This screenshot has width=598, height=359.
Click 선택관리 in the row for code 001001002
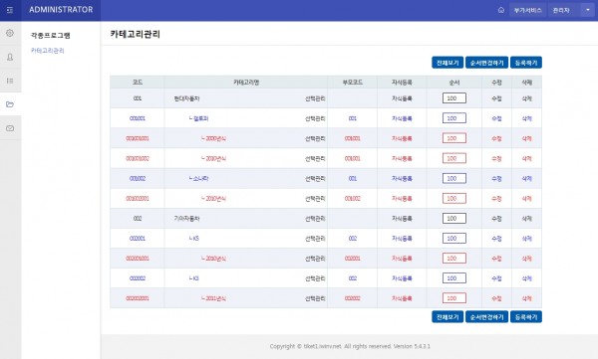315,158
